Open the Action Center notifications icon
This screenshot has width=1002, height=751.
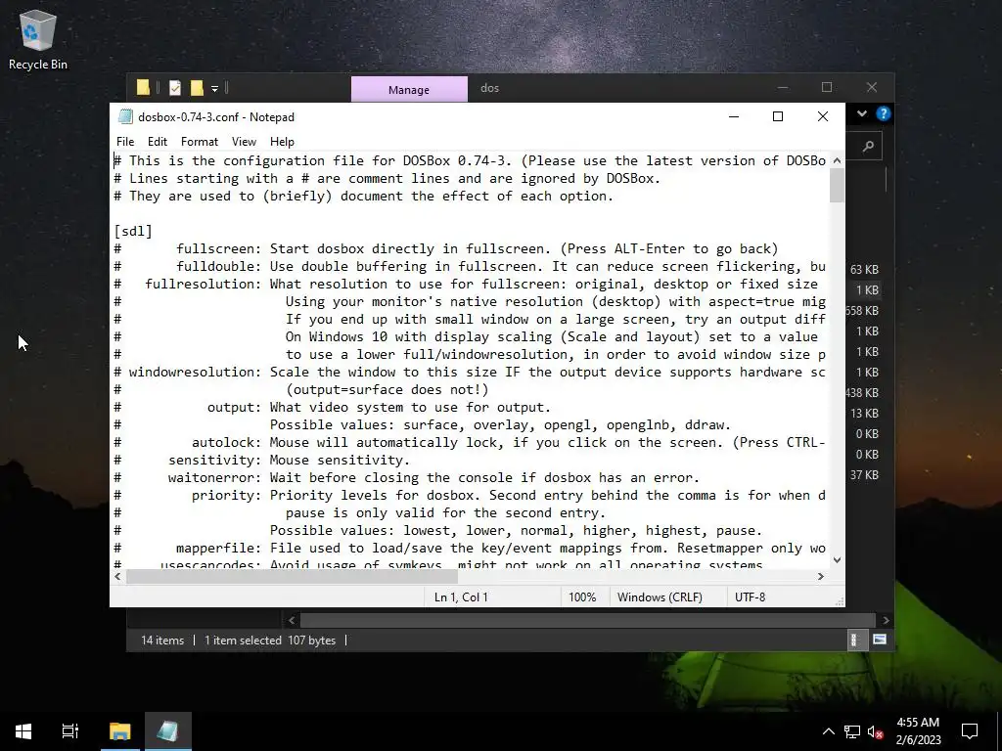point(970,731)
